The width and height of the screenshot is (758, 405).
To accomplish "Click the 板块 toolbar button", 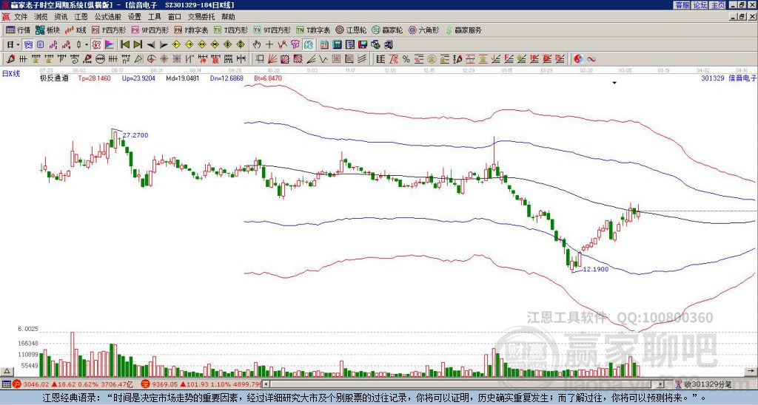I will [x=47, y=30].
